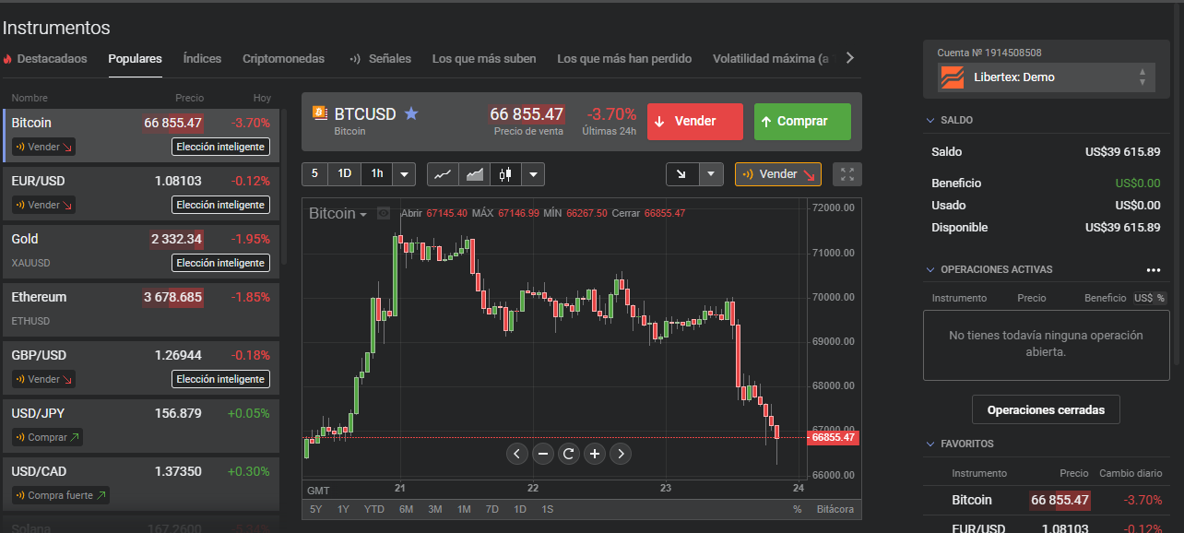Screen dimensions: 1184x533
Task: Click the red Vender button
Action: point(694,122)
